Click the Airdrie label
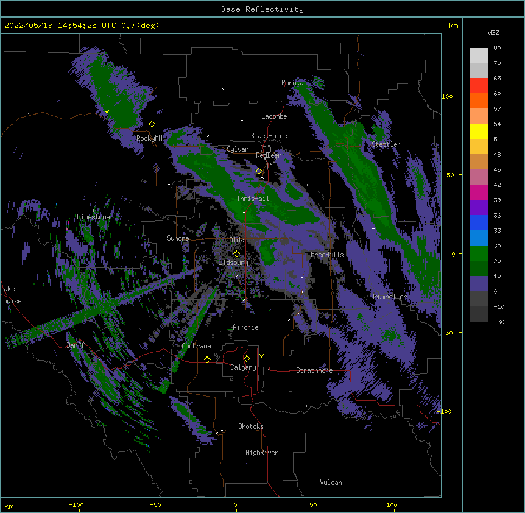 tap(245, 327)
